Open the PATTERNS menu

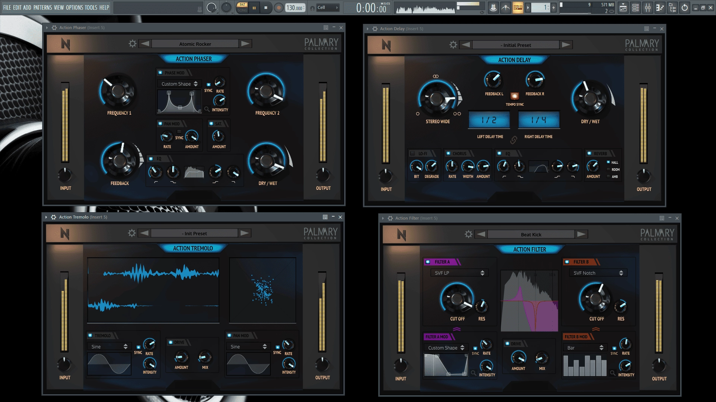[43, 7]
